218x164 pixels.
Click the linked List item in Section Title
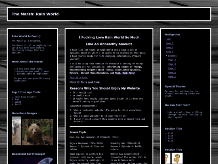pyautogui.click(x=170, y=138)
